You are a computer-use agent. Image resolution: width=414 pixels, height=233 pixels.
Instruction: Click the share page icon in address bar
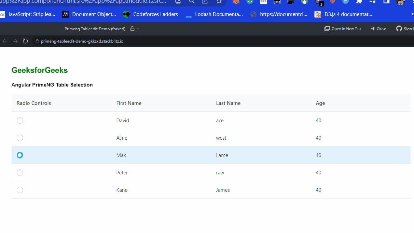coord(205,2)
